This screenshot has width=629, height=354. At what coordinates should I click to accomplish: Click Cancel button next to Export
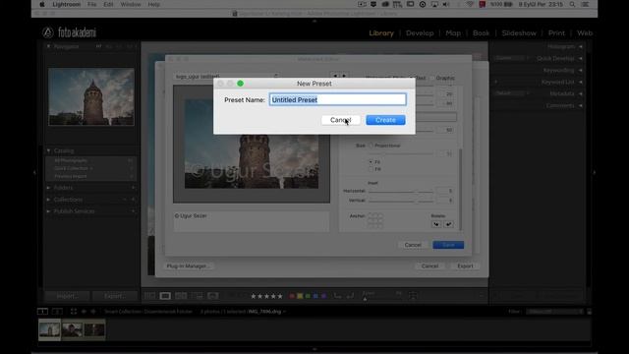click(x=429, y=266)
